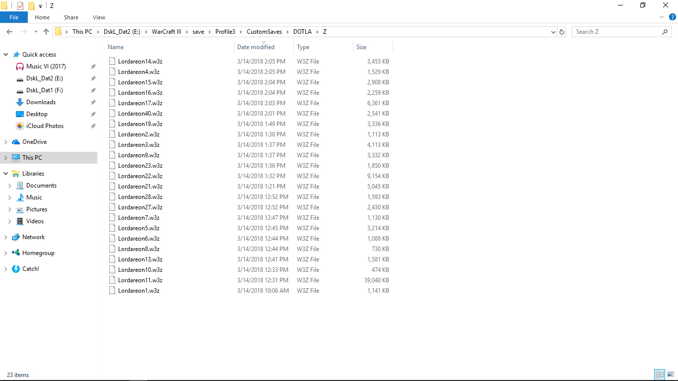This screenshot has width=678, height=381.
Task: Open Downloads in Quick access
Action: pos(41,102)
